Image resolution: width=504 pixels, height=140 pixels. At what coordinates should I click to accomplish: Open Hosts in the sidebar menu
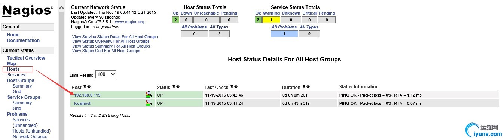click(x=13, y=69)
